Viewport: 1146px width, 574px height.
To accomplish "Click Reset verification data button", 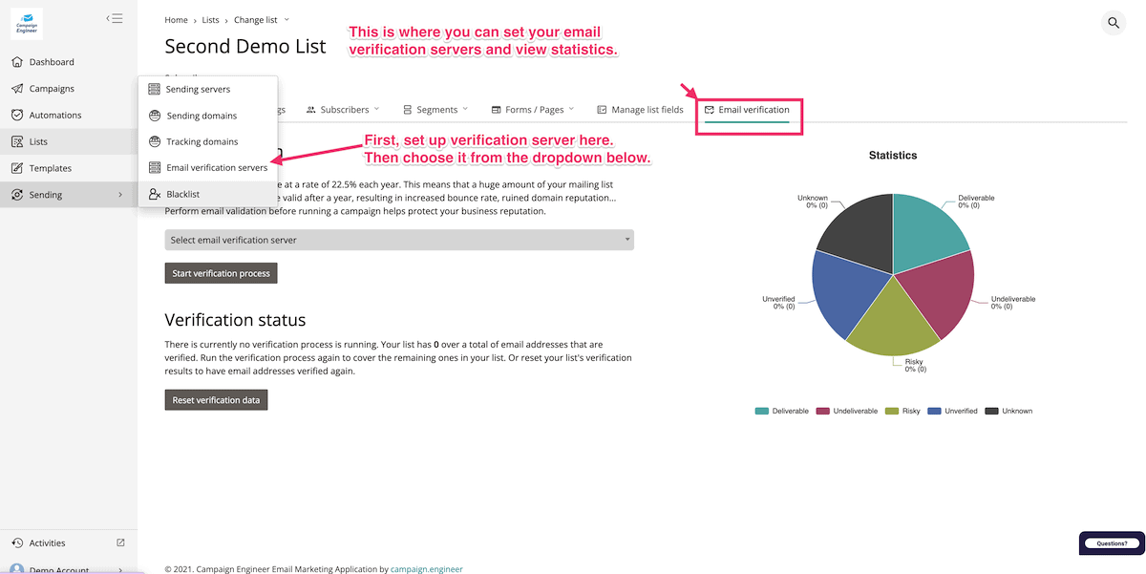I will (216, 400).
